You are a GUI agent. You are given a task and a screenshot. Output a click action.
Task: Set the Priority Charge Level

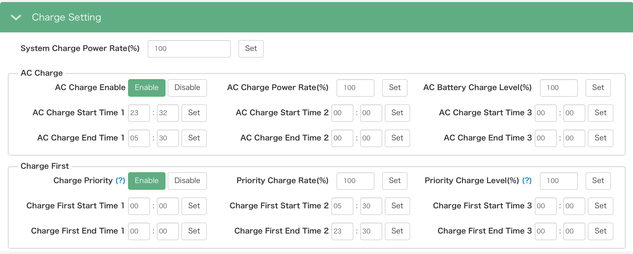pos(598,181)
